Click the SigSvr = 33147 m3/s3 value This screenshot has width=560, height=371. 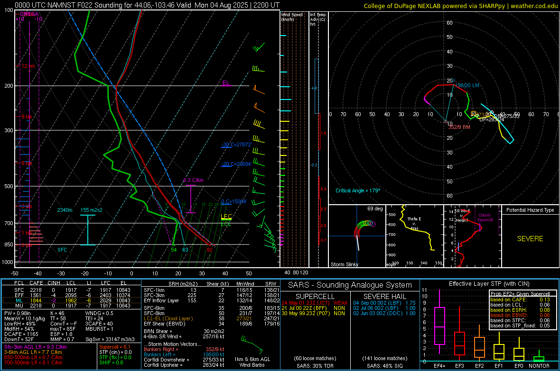pos(110,339)
